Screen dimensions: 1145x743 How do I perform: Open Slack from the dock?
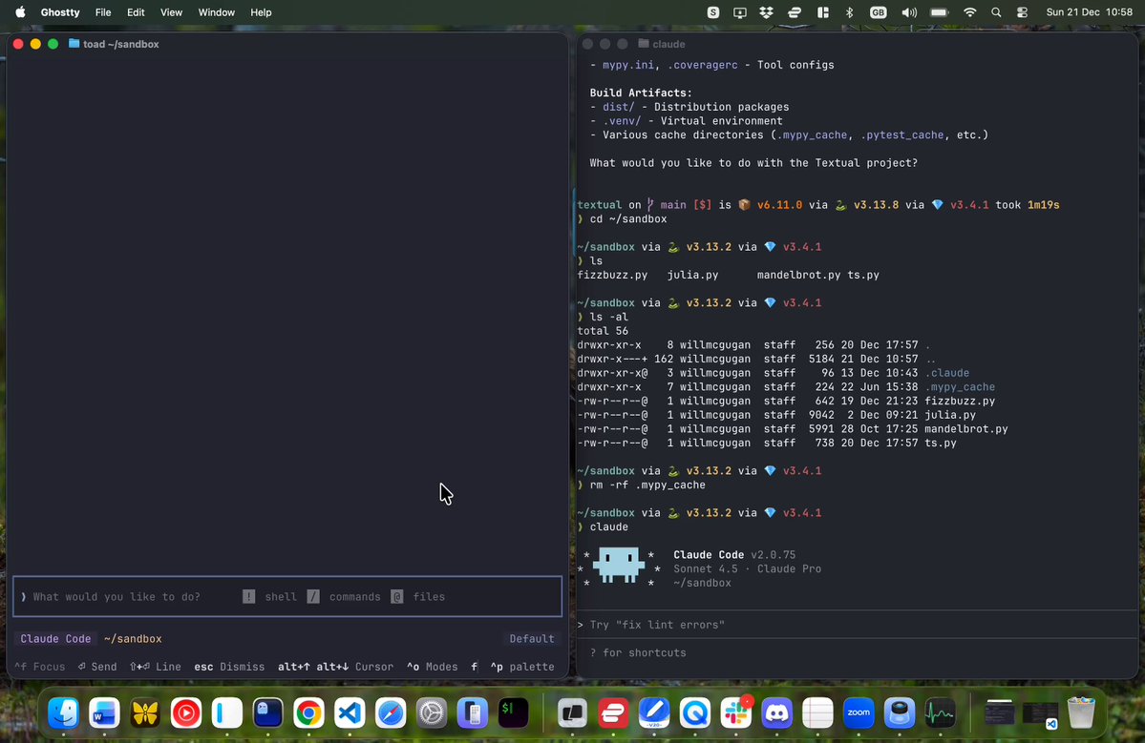pyautogui.click(x=736, y=712)
